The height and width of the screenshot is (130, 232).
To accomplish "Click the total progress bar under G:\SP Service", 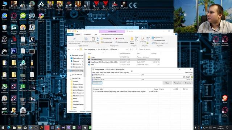I will (x=142, y=79).
